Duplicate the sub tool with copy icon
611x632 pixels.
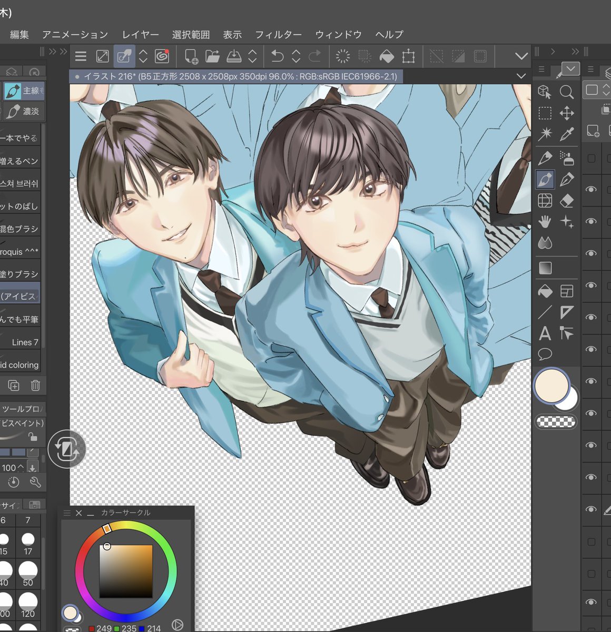[13, 385]
